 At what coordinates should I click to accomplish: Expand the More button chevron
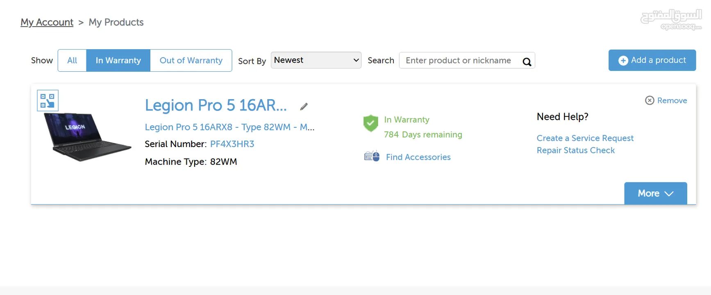[669, 193]
